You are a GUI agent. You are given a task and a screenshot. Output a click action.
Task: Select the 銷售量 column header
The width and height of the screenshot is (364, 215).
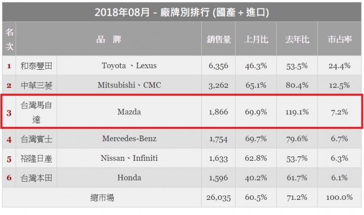(x=218, y=39)
